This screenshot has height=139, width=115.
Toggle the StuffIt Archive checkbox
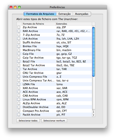[19, 42]
